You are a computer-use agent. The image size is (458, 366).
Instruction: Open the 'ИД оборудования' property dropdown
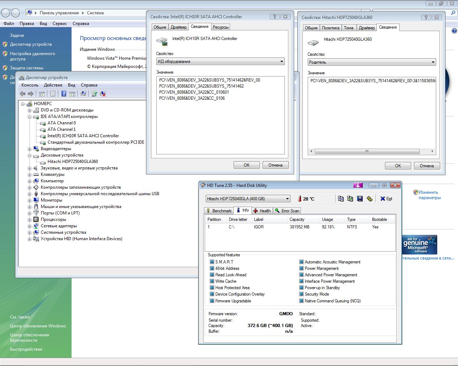(x=220, y=61)
